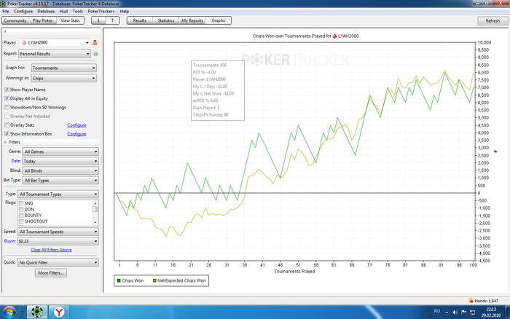Click Configure link beside Show Information Box
The width and height of the screenshot is (510, 319).
[76, 134]
